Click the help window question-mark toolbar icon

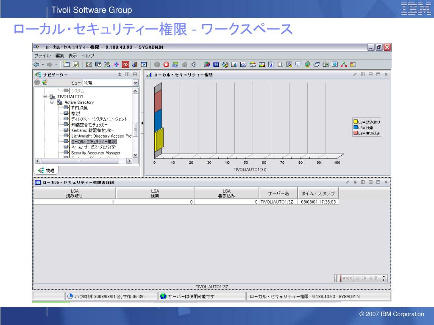[144, 64]
